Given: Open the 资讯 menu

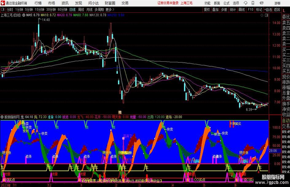Looking at the screenshot, I should (65, 3).
